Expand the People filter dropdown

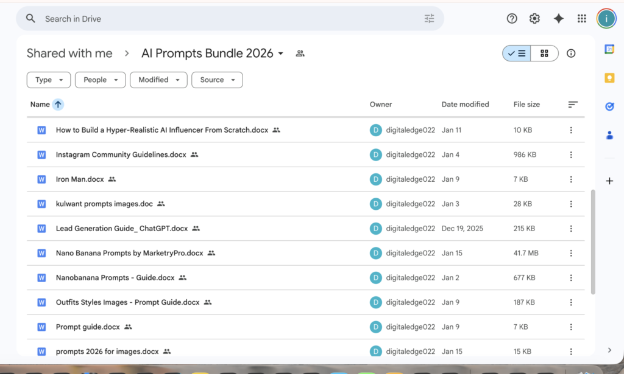(x=101, y=80)
